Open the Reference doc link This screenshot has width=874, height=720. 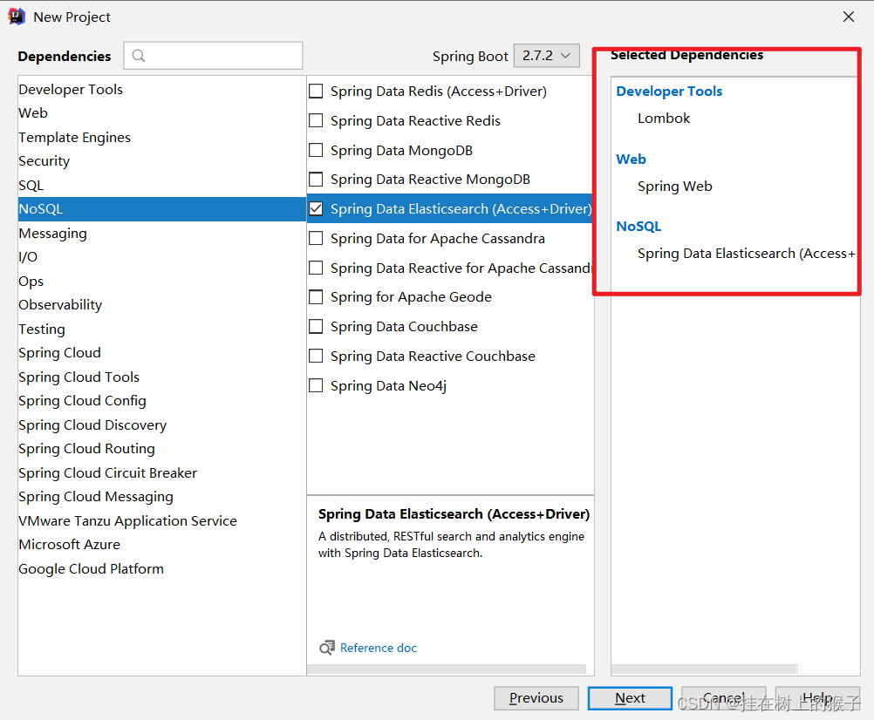[379, 648]
